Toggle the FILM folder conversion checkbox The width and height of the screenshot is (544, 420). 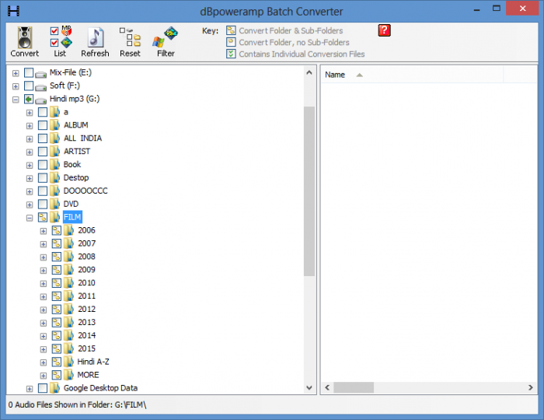[43, 218]
